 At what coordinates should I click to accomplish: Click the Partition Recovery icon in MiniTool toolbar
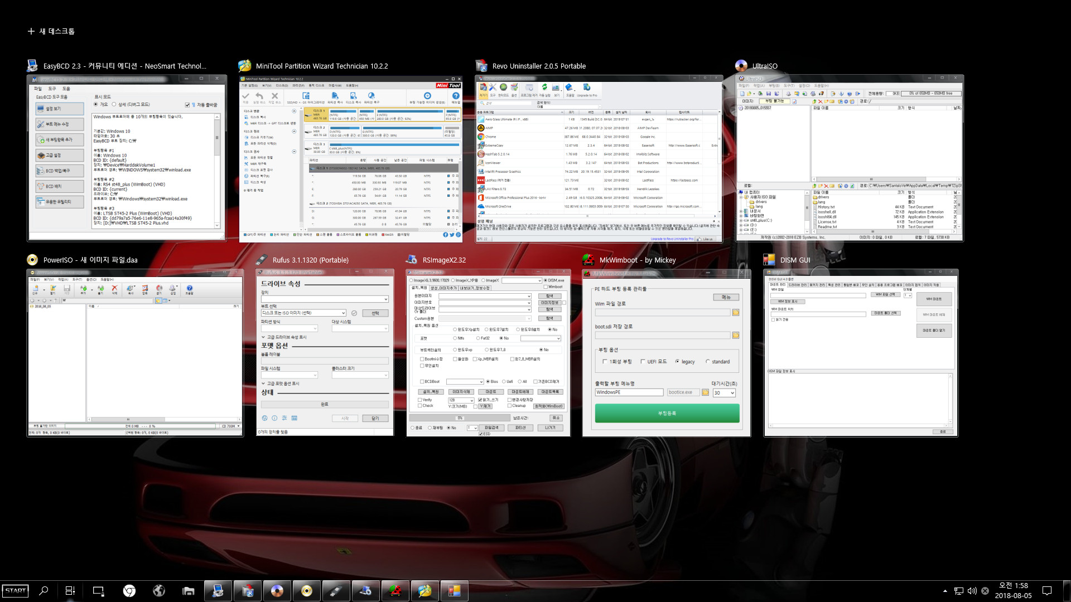click(x=372, y=96)
